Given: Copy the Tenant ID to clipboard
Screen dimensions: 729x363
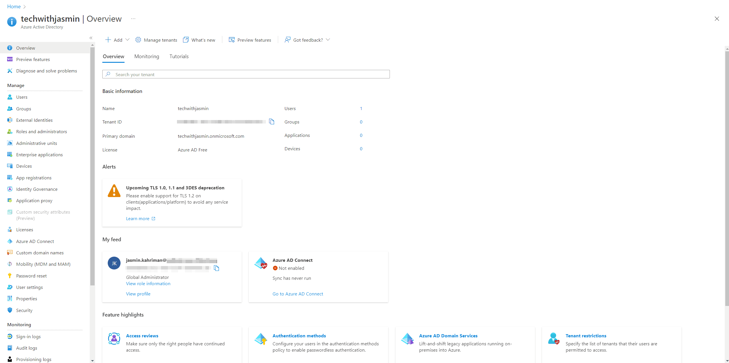Looking at the screenshot, I should (272, 122).
